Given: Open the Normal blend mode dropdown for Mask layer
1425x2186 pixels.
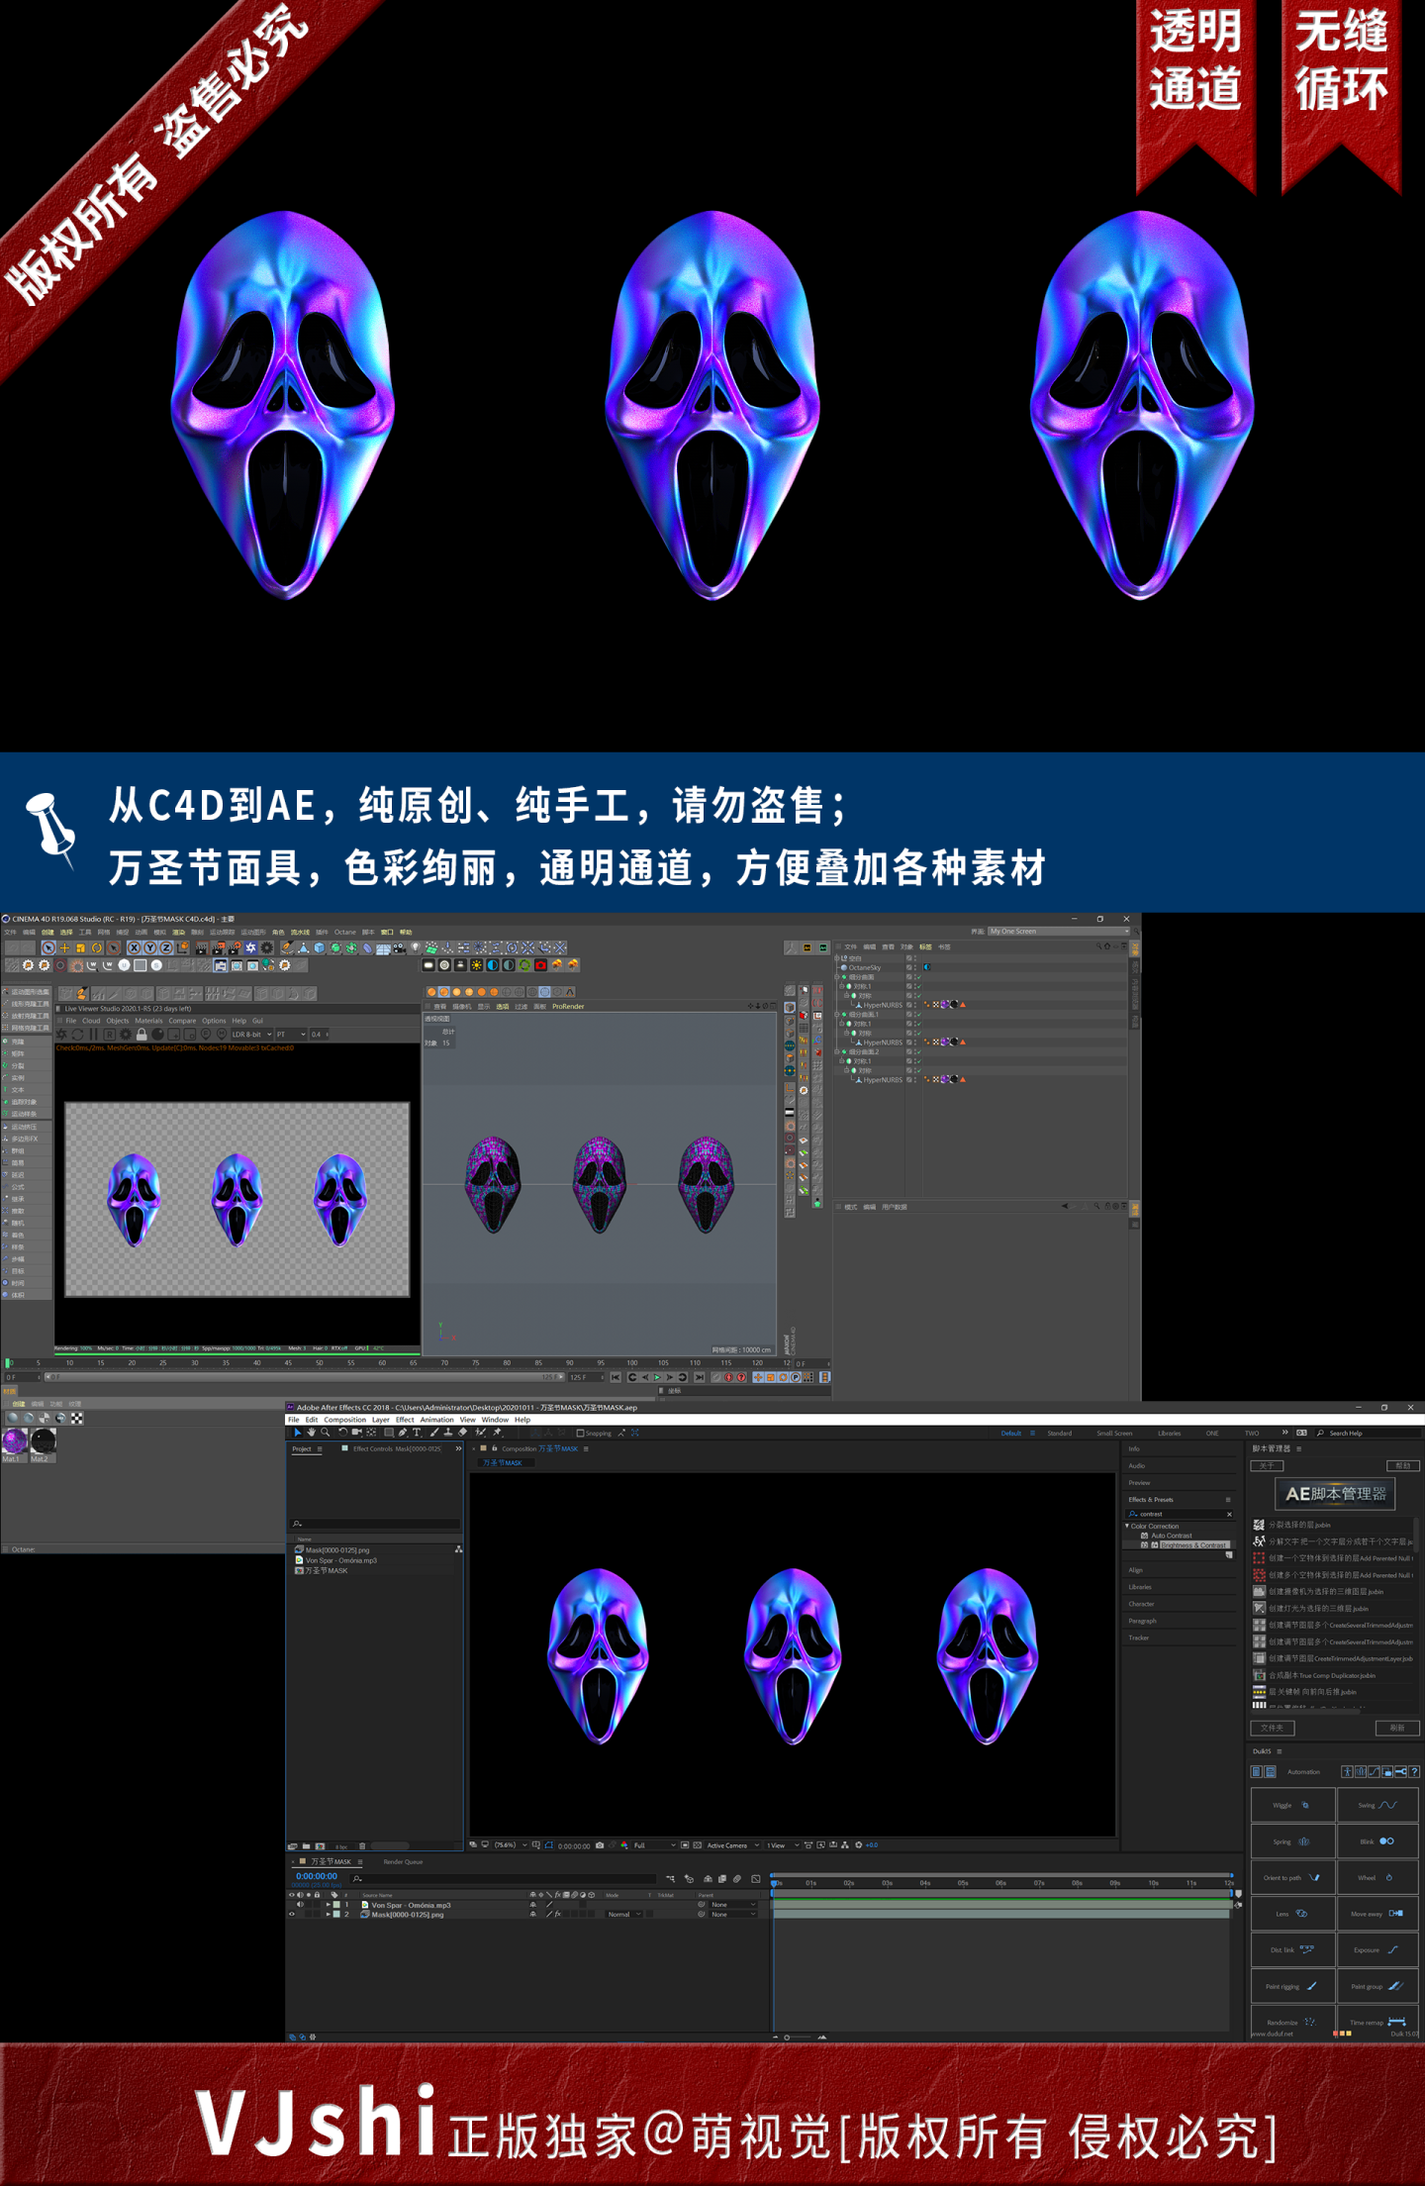Looking at the screenshot, I should 622,1914.
